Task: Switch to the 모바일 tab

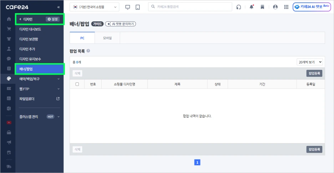Action: pos(107,38)
